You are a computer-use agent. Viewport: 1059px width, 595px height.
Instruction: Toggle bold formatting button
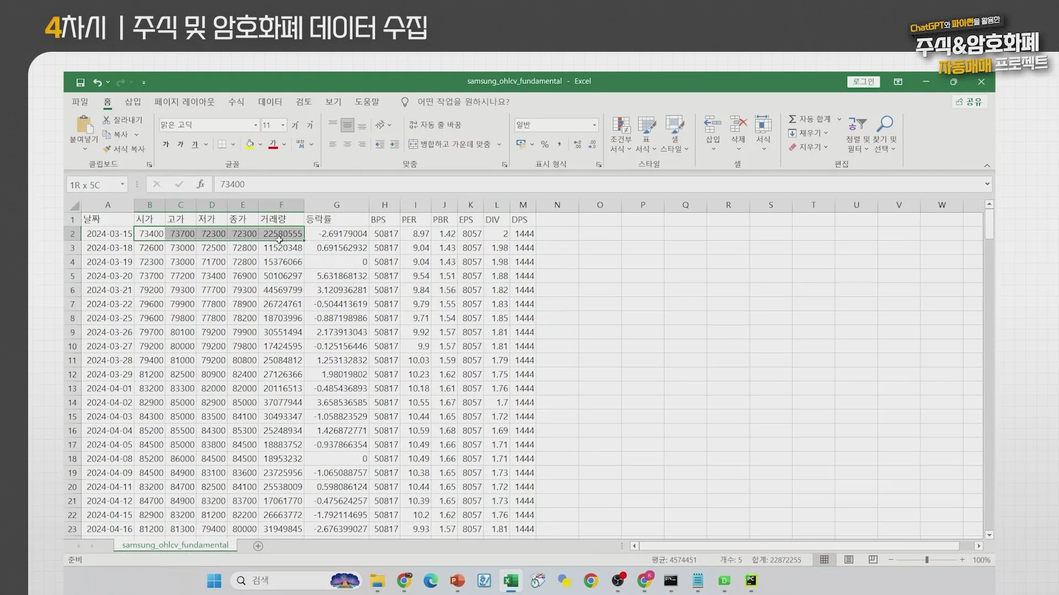[165, 144]
